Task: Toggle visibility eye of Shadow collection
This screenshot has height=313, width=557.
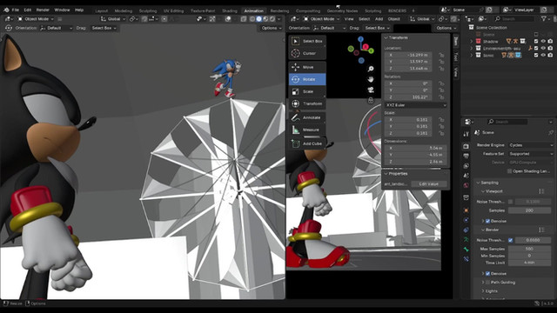Action: (x=543, y=41)
